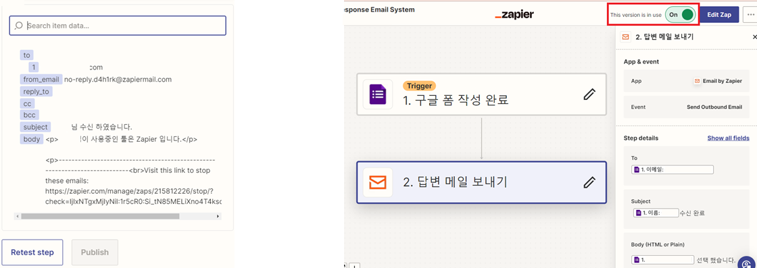Select the subject data key
The image size is (757, 268).
click(35, 127)
